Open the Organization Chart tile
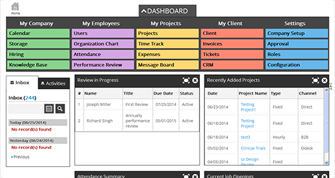Image resolution: width=335 pixels, height=178 pixels. click(x=103, y=44)
